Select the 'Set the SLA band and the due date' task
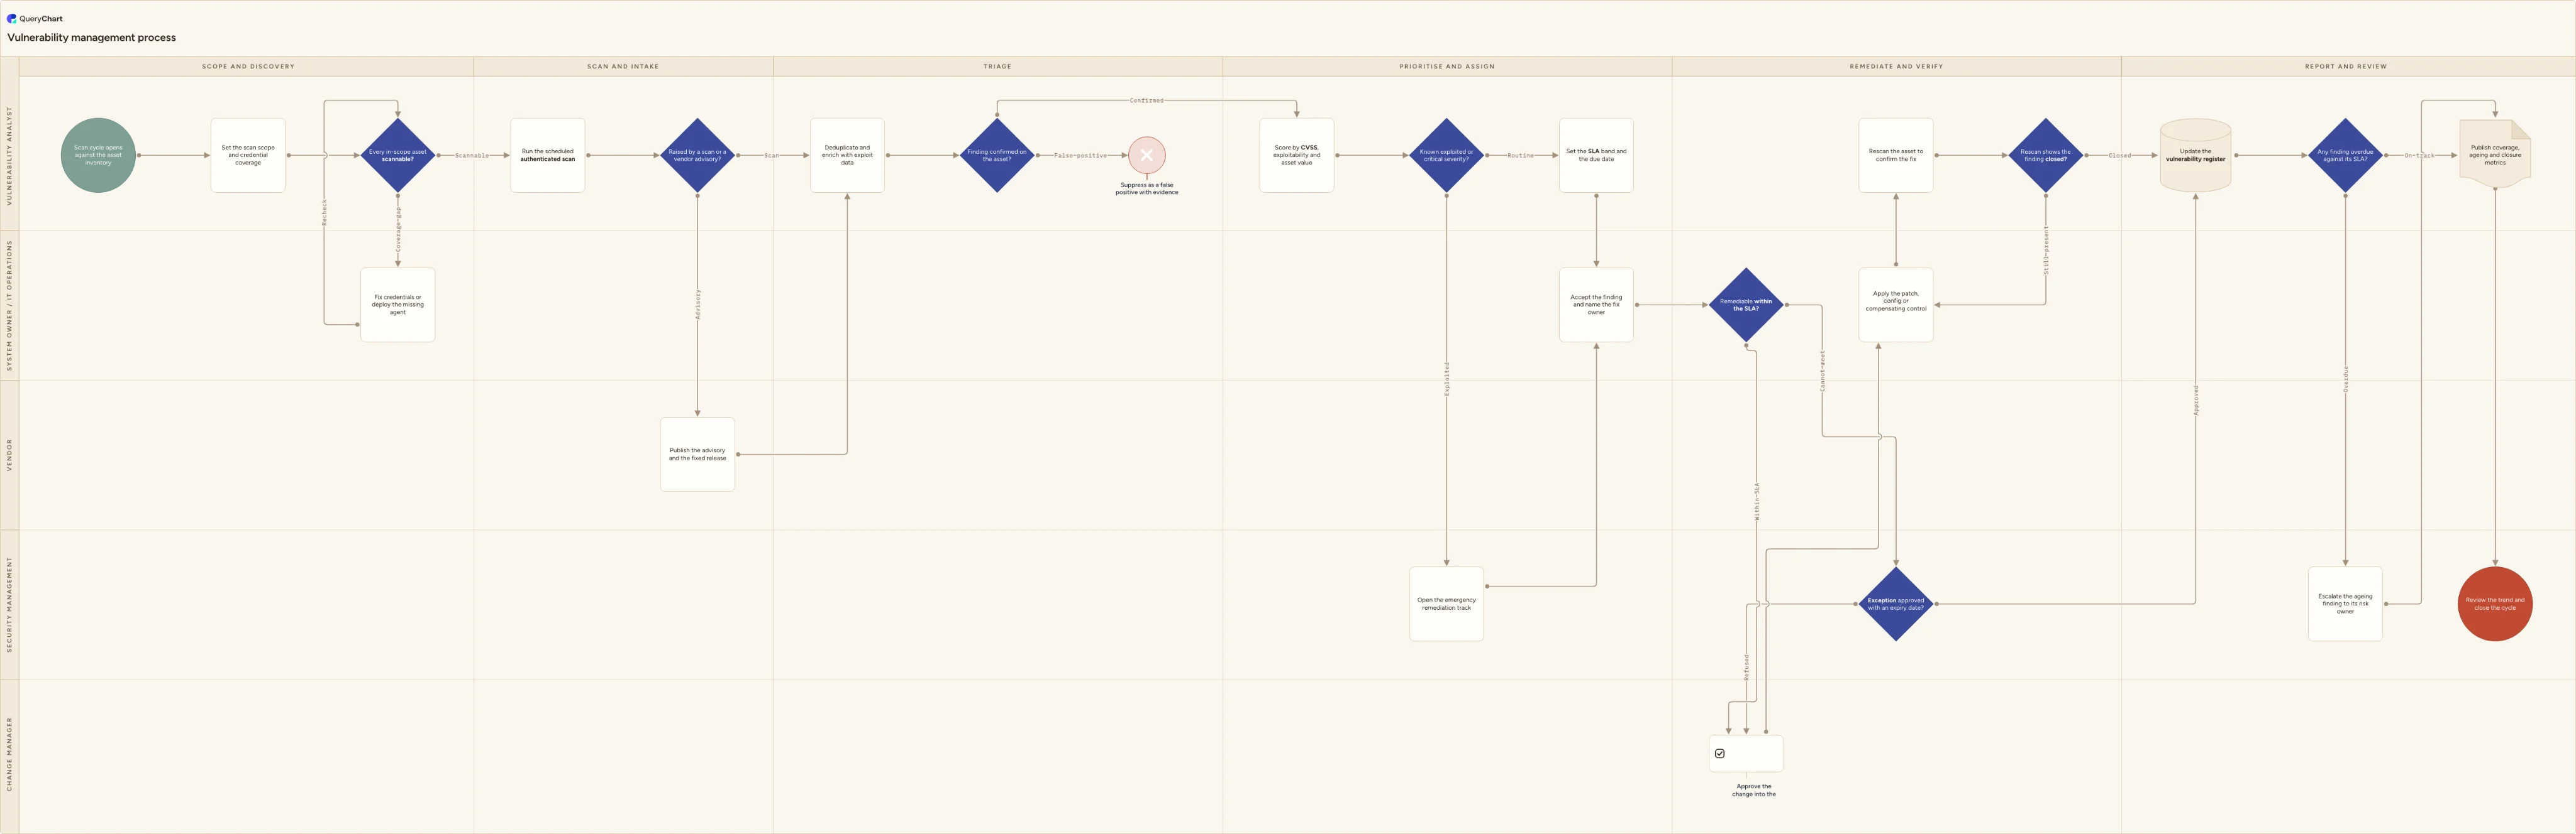 [1596, 155]
